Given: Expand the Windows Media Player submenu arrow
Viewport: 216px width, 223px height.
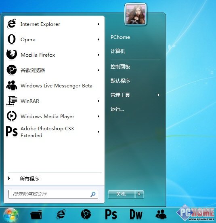Looking at the screenshot, I should coord(99,116).
